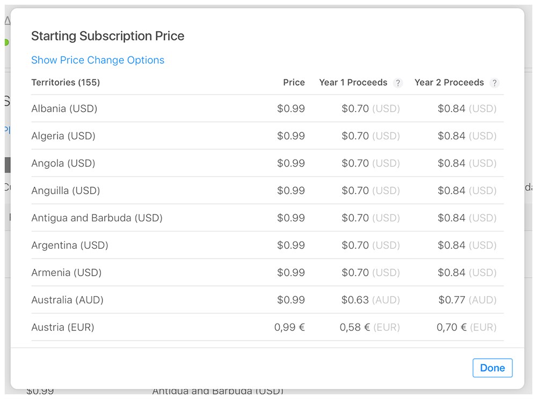The image size is (537, 399).
Task: Click Austria's 0,99 € price value
Action: 289,327
